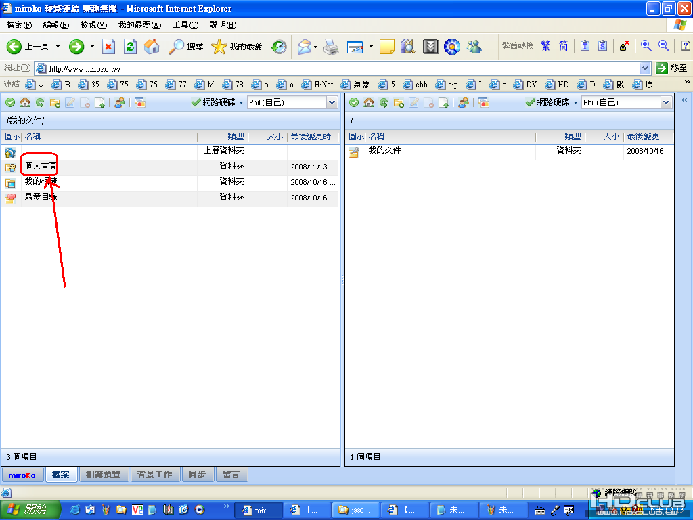The height and width of the screenshot is (520, 693).
Task: Click the 搜尋 search button
Action: 186,47
